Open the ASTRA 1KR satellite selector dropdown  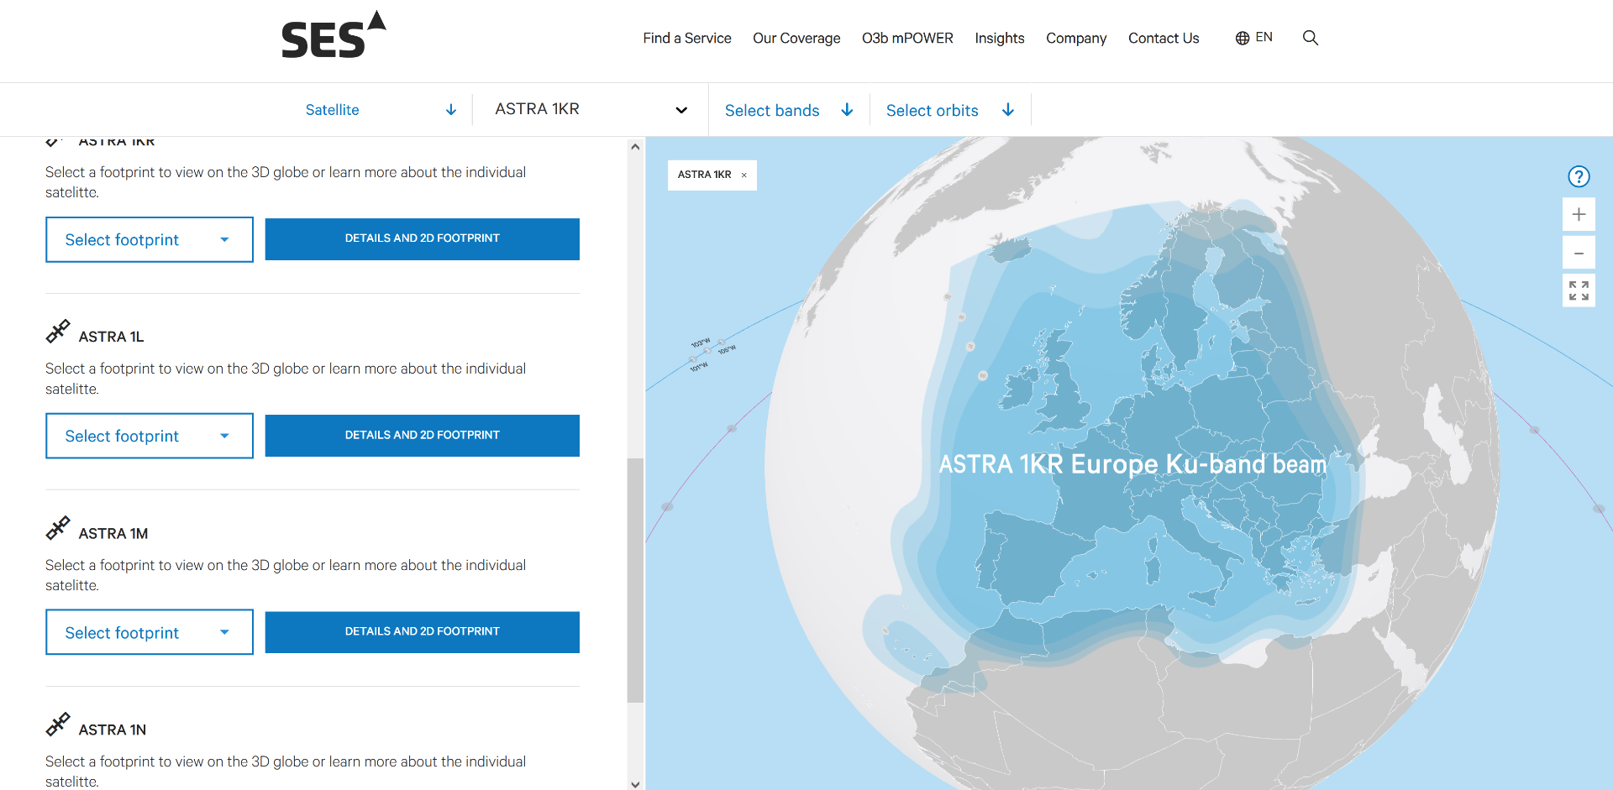tap(591, 110)
